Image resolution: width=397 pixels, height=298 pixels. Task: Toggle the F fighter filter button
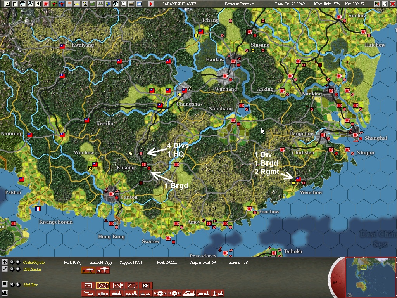pyautogui.click(x=88, y=270)
